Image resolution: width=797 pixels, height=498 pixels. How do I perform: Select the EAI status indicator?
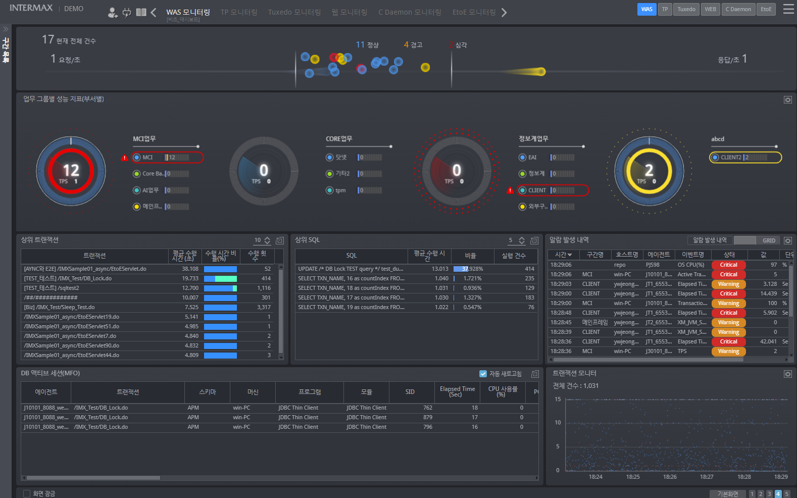[x=522, y=158]
